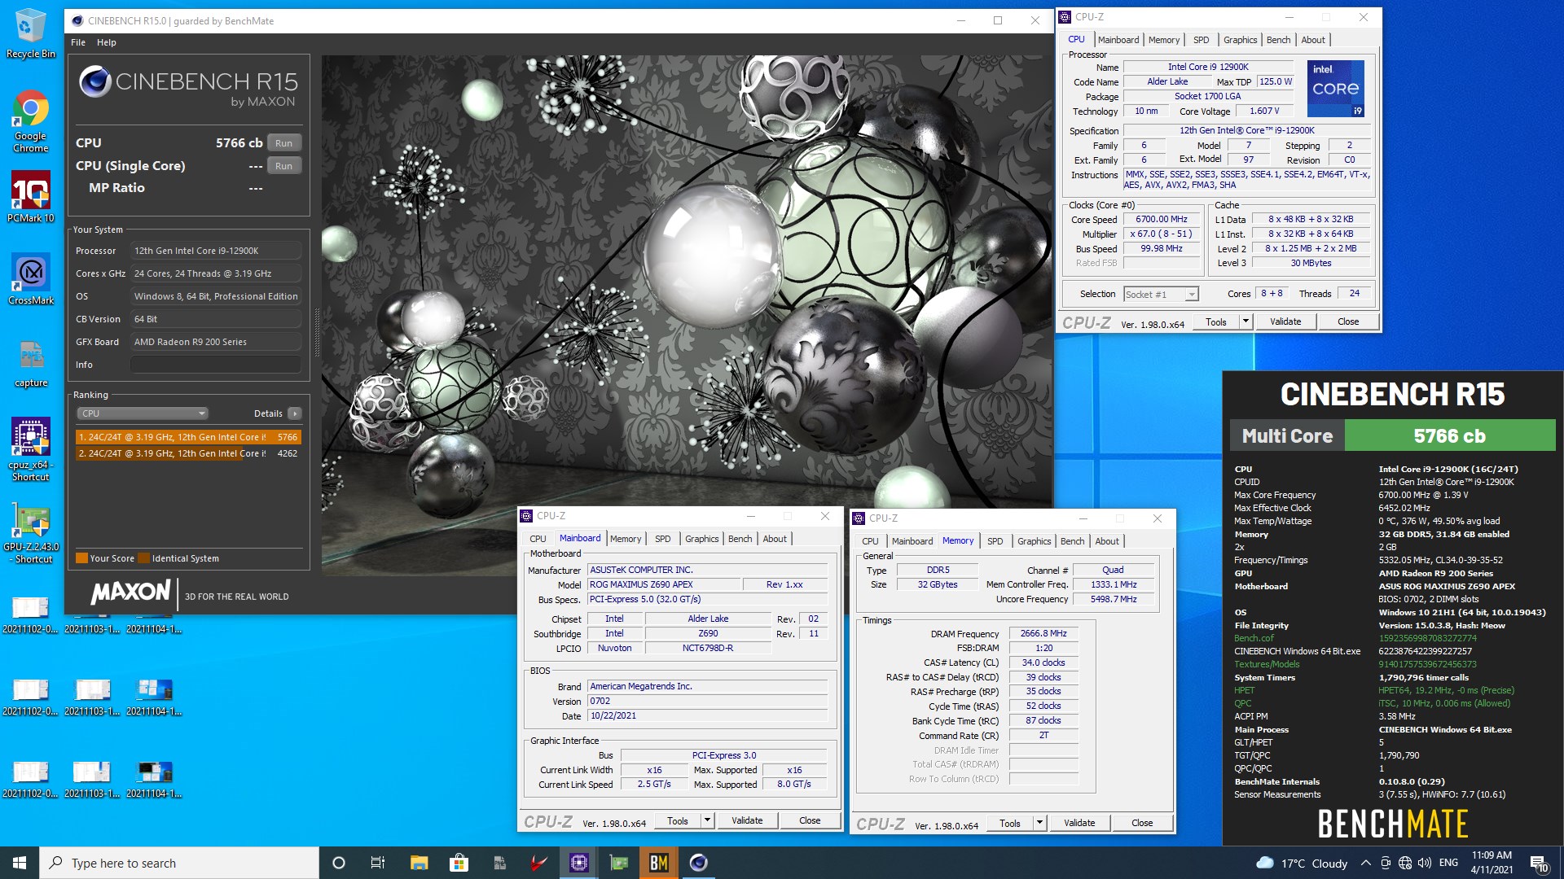Screen dimensions: 1564x879
Task: Click the Intel Core i9 logo in CPU-Z
Action: [1335, 88]
